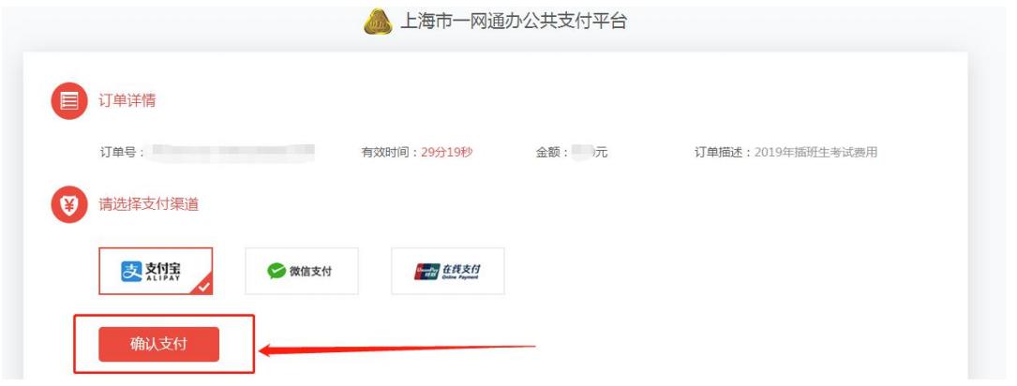This screenshot has height=386, width=1017.
Task: Click the blurred payment amount value
Action: [582, 153]
